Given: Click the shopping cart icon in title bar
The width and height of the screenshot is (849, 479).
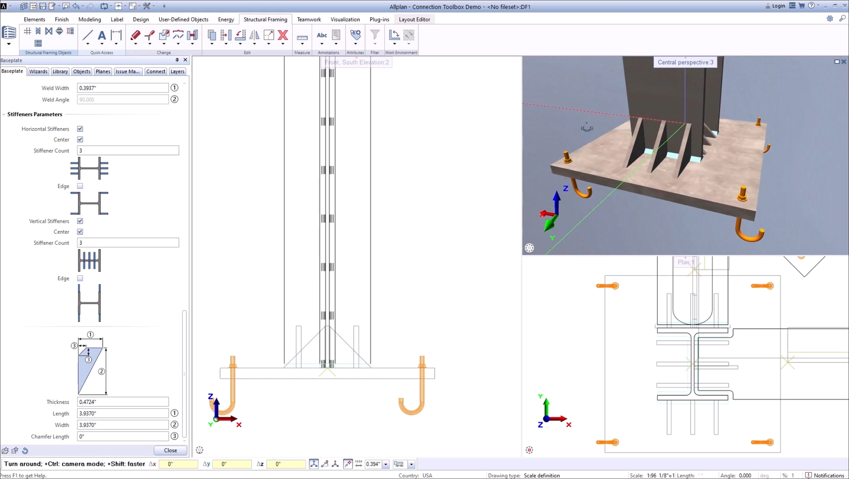Looking at the screenshot, I should tap(801, 6).
